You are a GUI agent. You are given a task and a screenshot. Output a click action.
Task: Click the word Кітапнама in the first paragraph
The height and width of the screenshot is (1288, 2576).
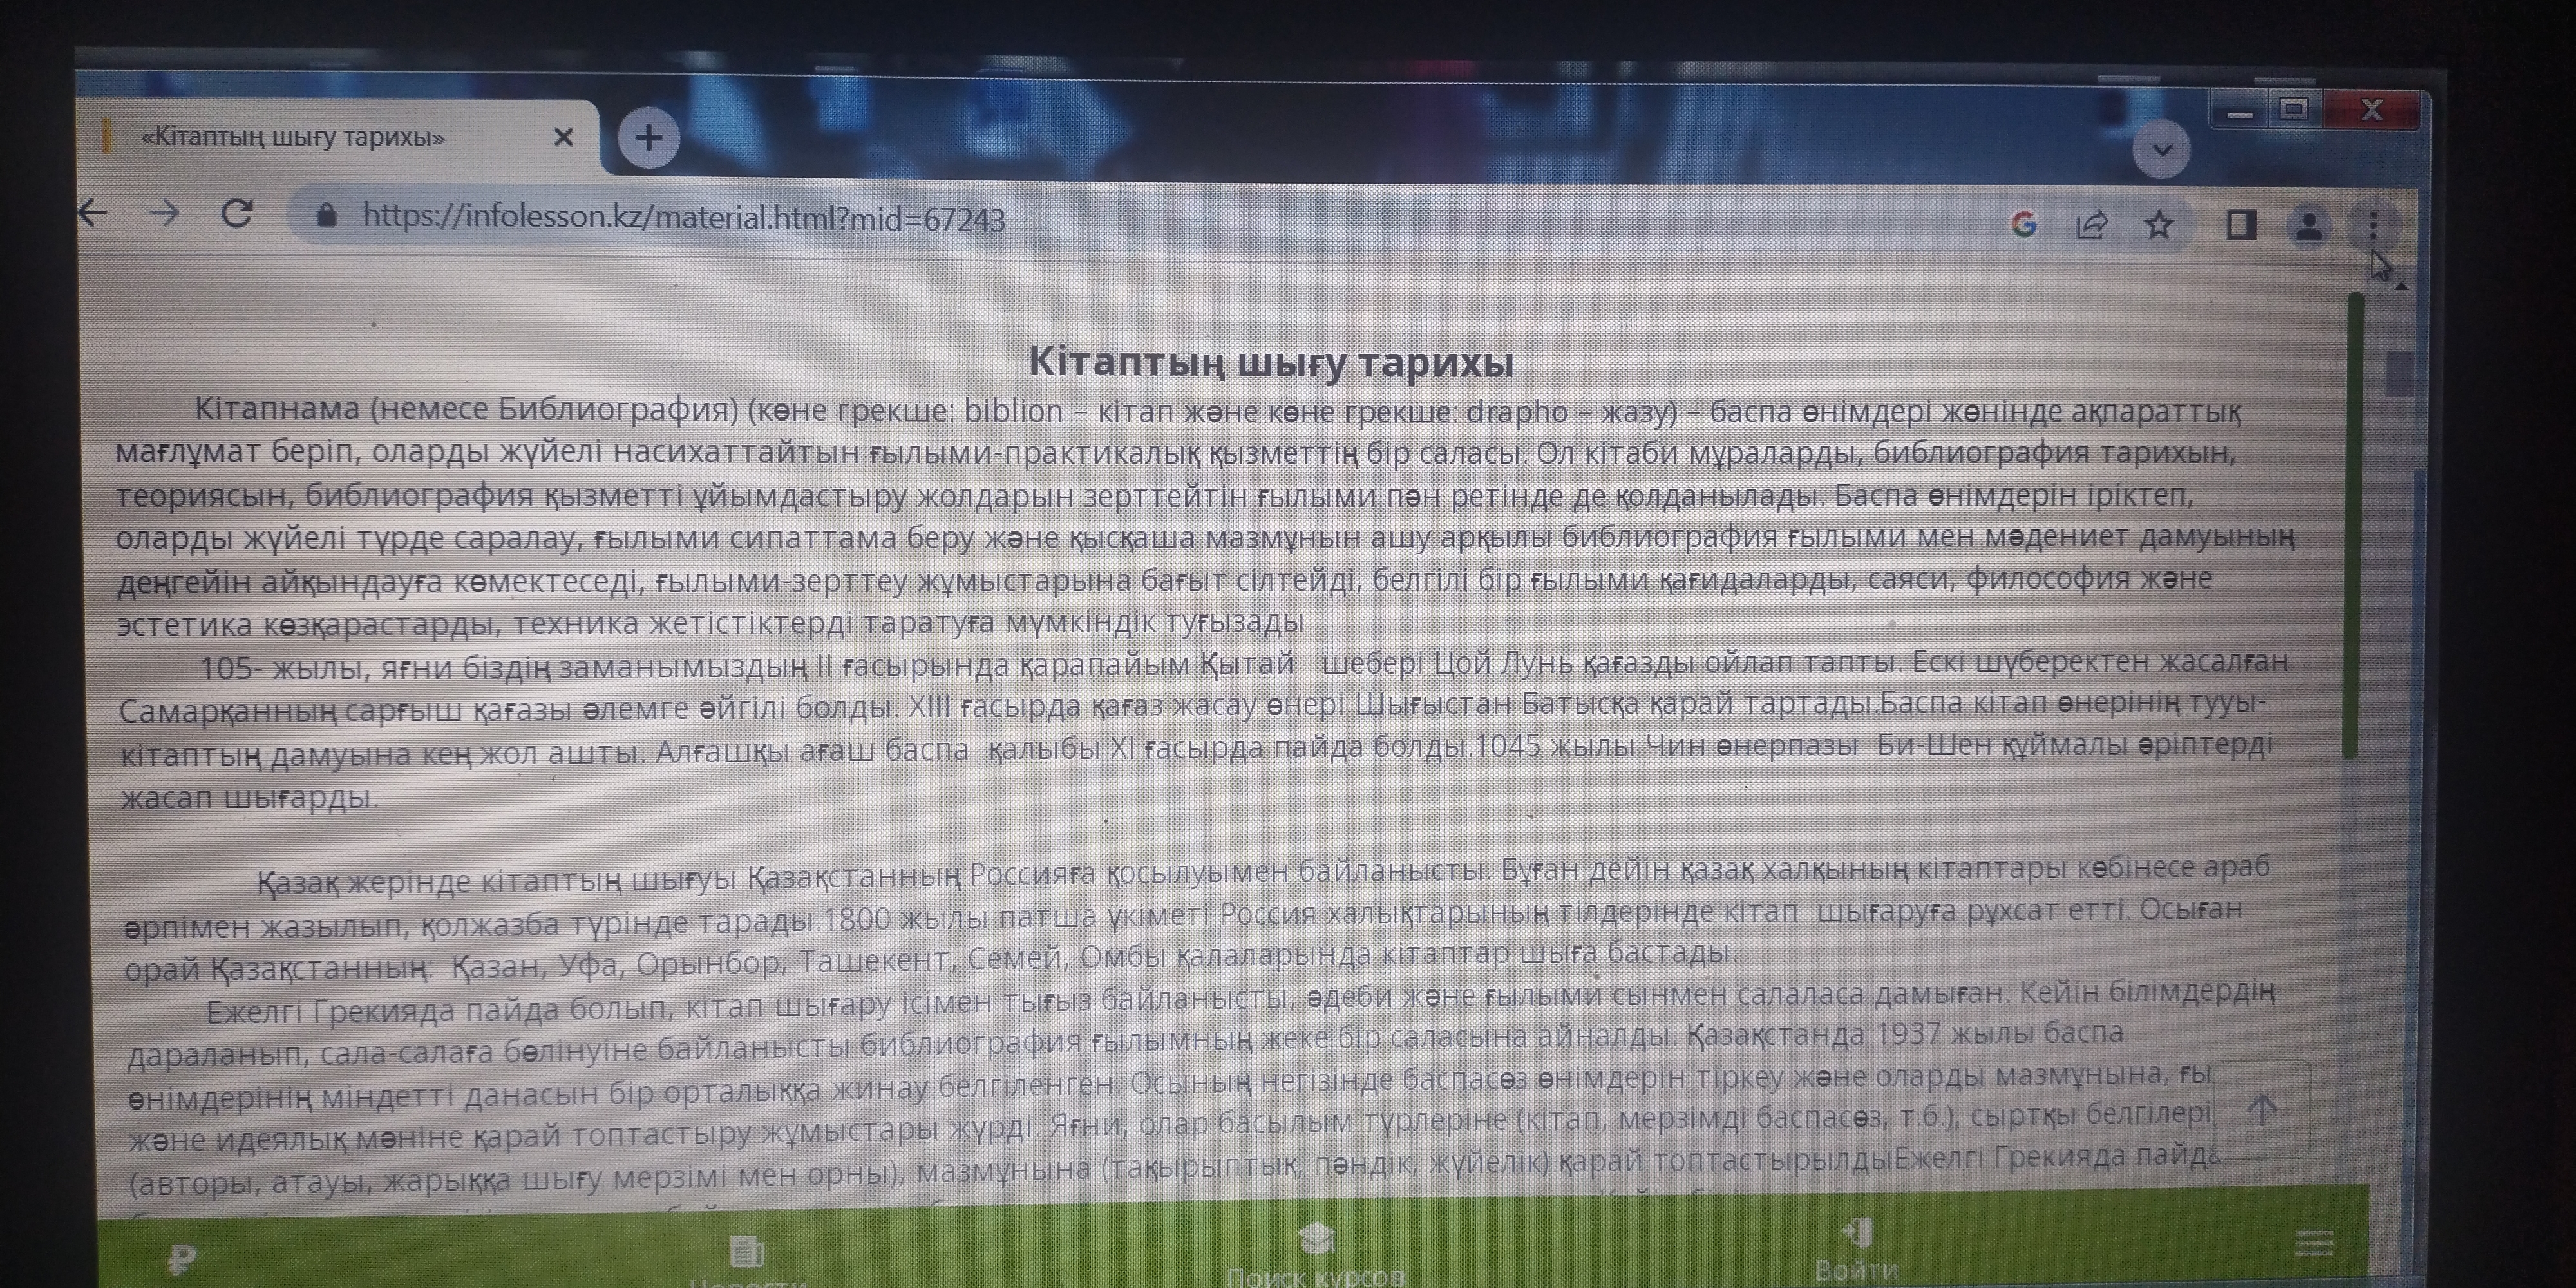tap(277, 408)
